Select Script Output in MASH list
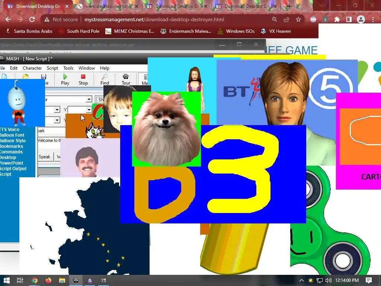The width and height of the screenshot is (381, 286). point(13,169)
